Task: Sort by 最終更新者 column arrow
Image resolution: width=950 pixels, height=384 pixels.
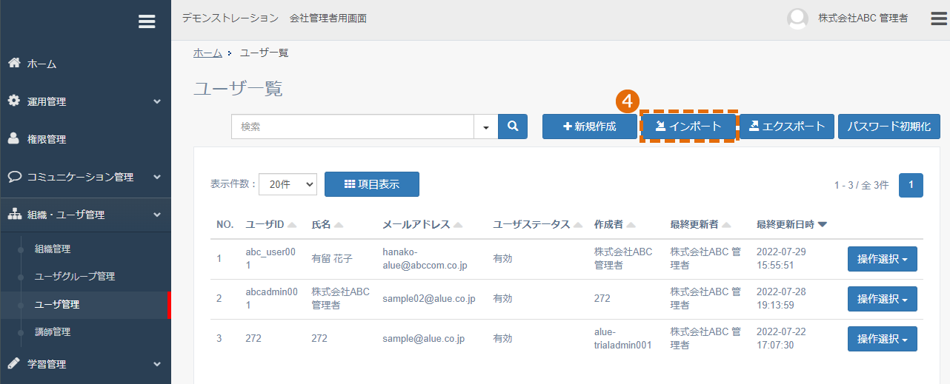Action: 726,225
